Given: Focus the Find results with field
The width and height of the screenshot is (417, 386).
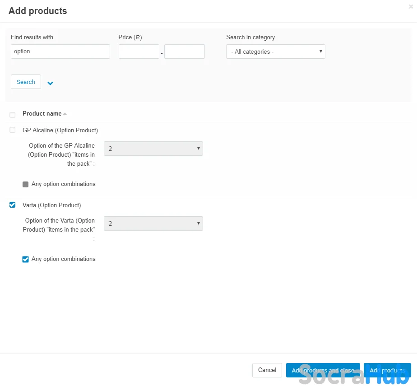Looking at the screenshot, I should tap(60, 51).
